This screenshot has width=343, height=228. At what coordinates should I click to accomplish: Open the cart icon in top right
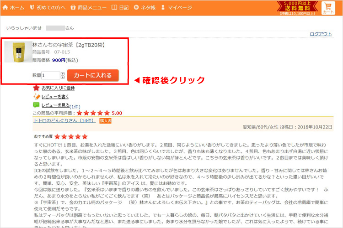click(x=328, y=8)
